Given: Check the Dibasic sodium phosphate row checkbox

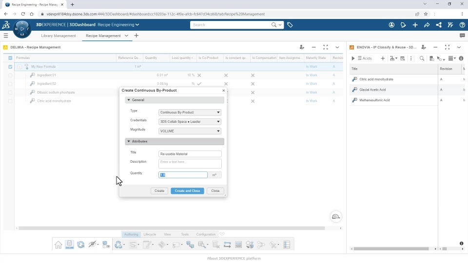Looking at the screenshot, I should click(10, 93).
